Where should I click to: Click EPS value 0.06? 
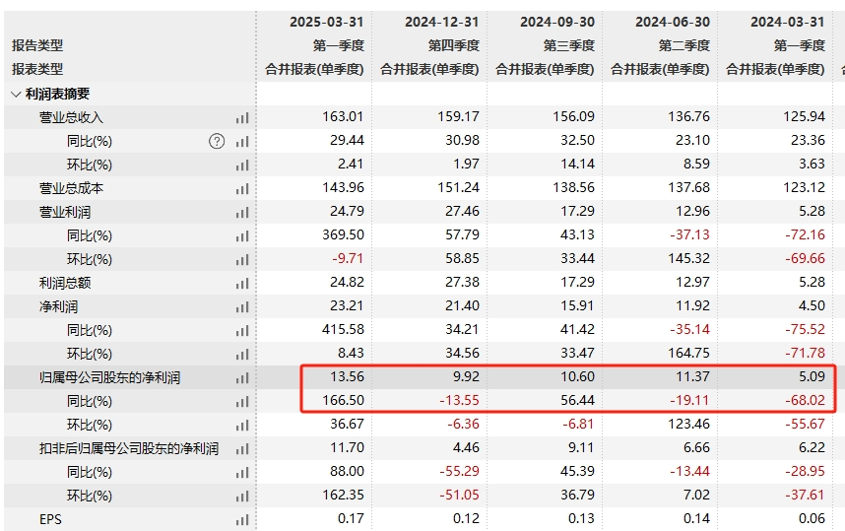812,518
